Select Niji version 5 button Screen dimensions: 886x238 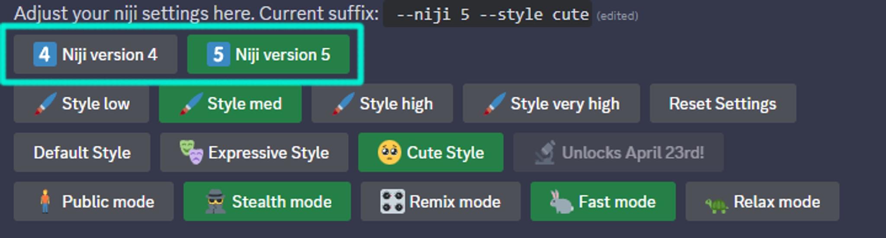[268, 54]
